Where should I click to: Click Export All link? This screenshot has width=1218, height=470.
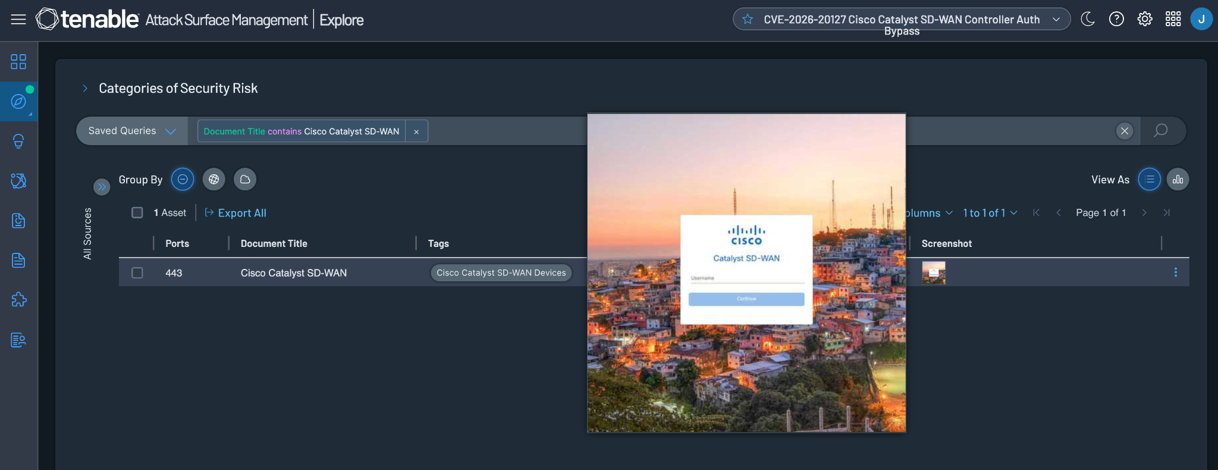[x=236, y=213]
